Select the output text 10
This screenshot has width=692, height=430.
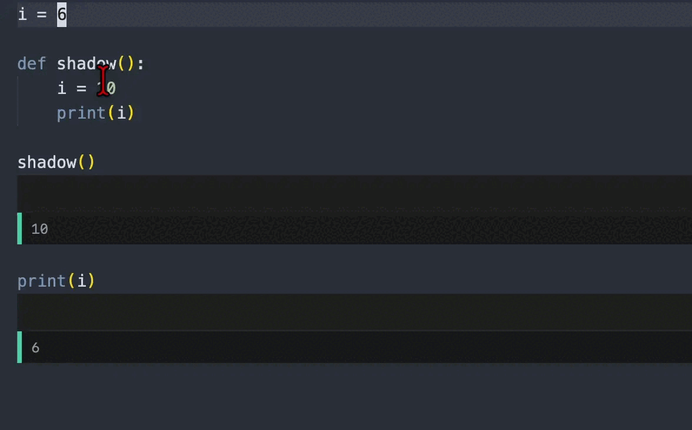39,229
